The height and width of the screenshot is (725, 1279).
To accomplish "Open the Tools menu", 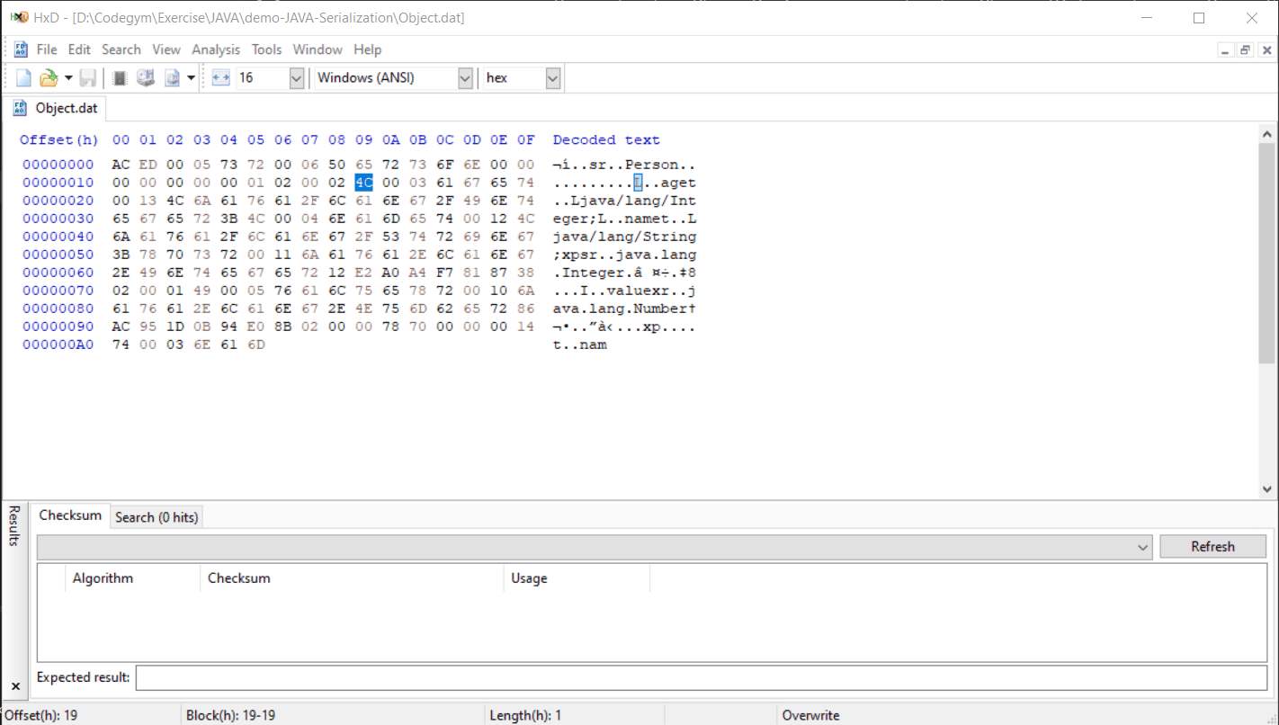I will pyautogui.click(x=266, y=49).
